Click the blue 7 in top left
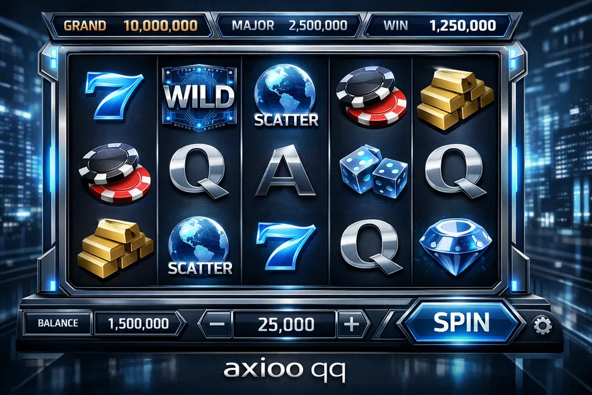Screen dimensions: 592x395 click(x=113, y=95)
